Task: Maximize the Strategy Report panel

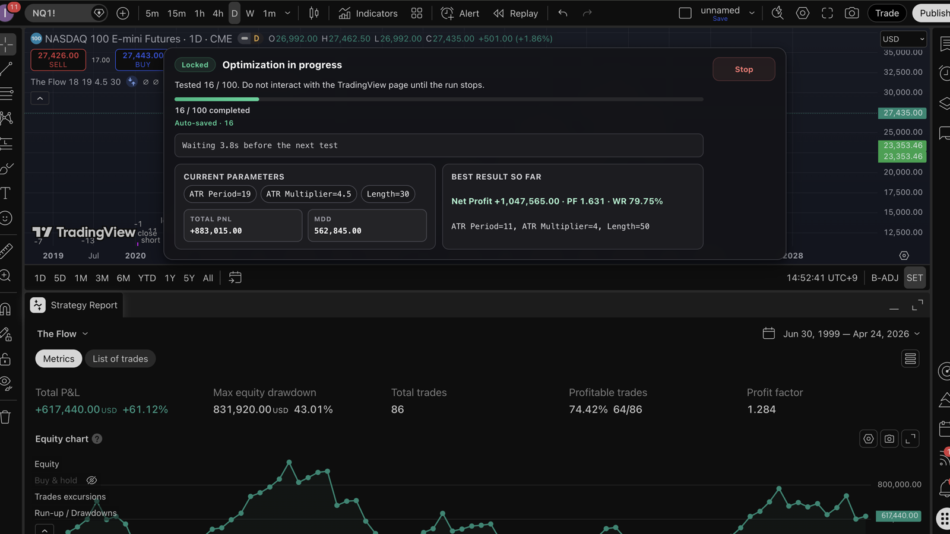Action: pos(917,305)
